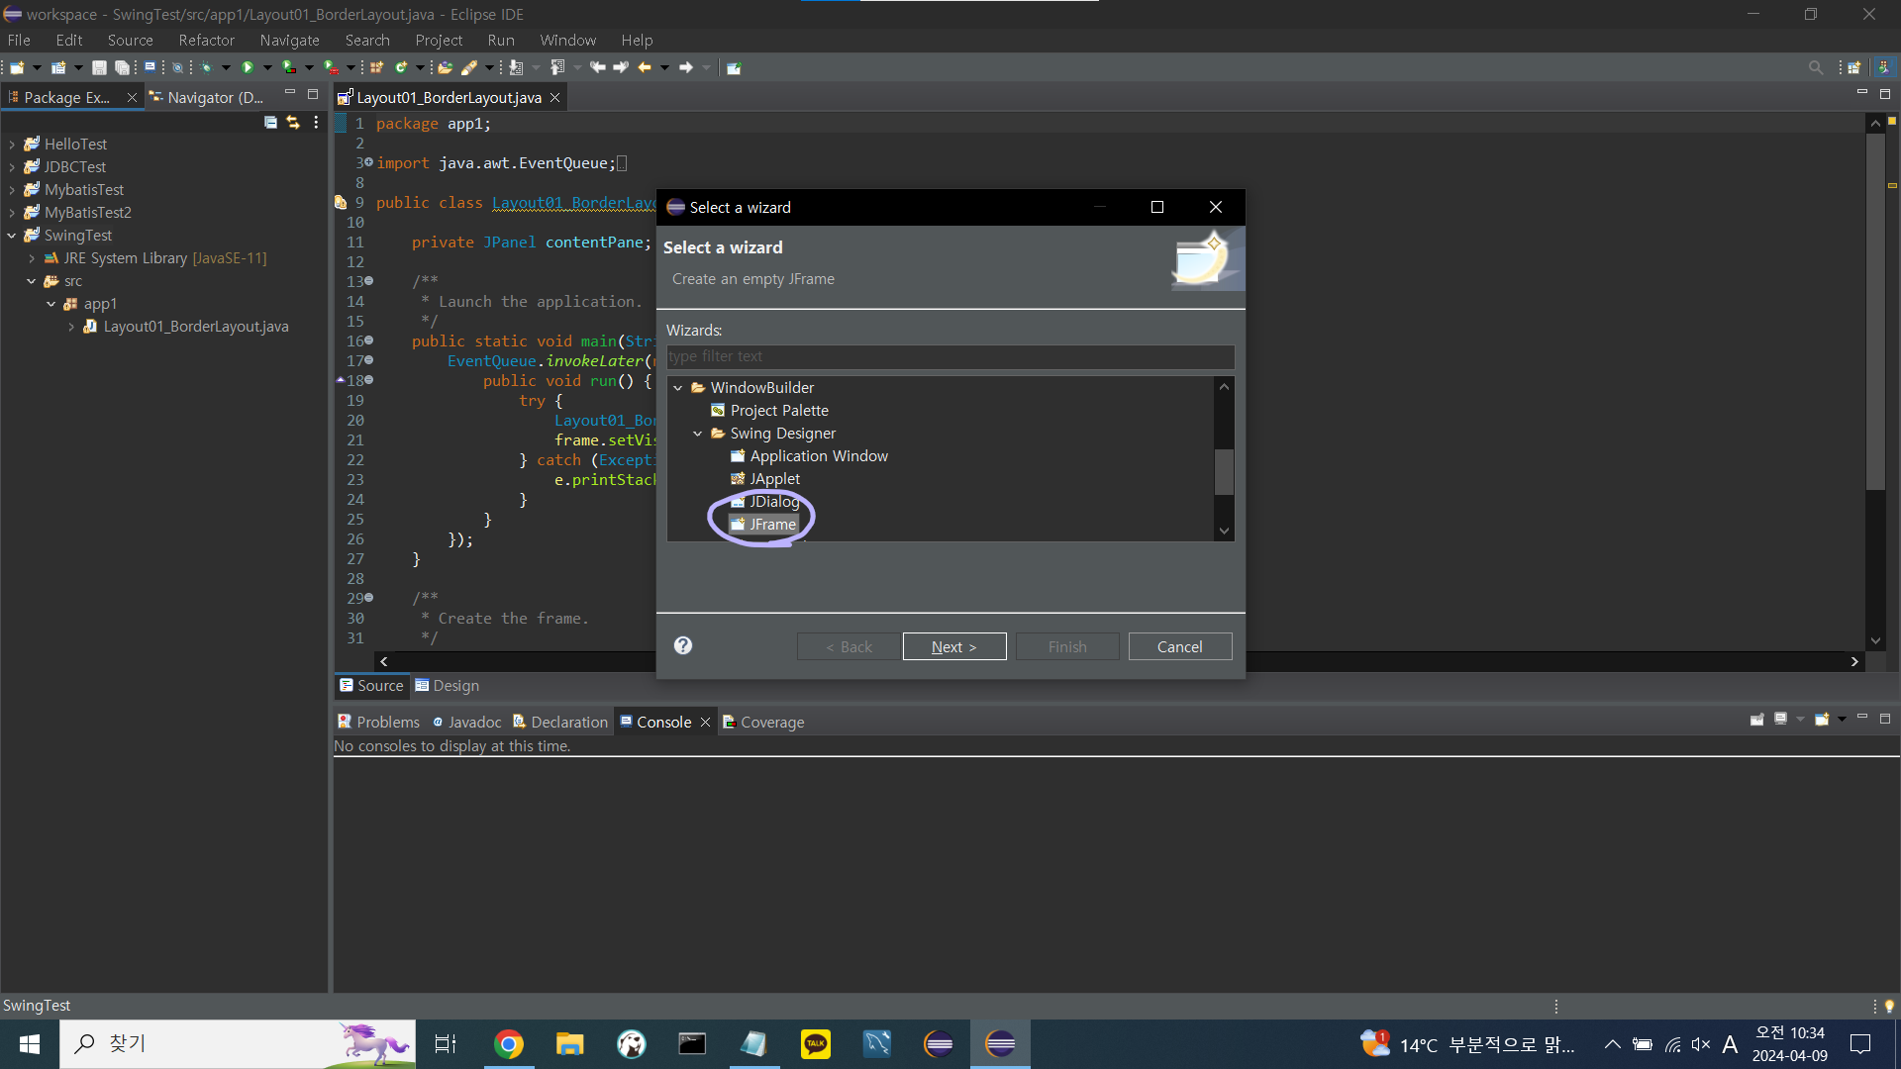Switch to the Problems tab
This screenshot has height=1069, width=1901.
click(x=378, y=722)
